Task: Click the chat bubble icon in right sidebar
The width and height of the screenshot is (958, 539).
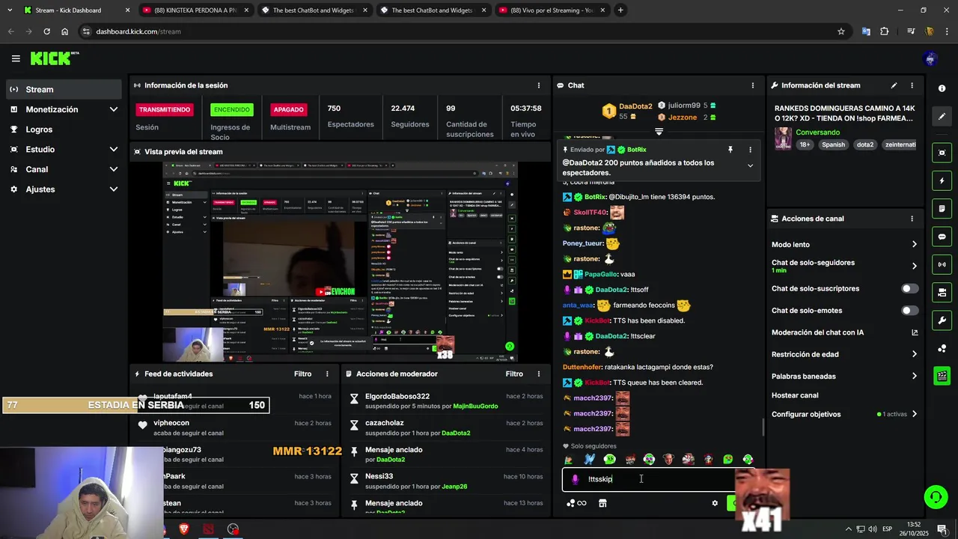Action: 942,237
